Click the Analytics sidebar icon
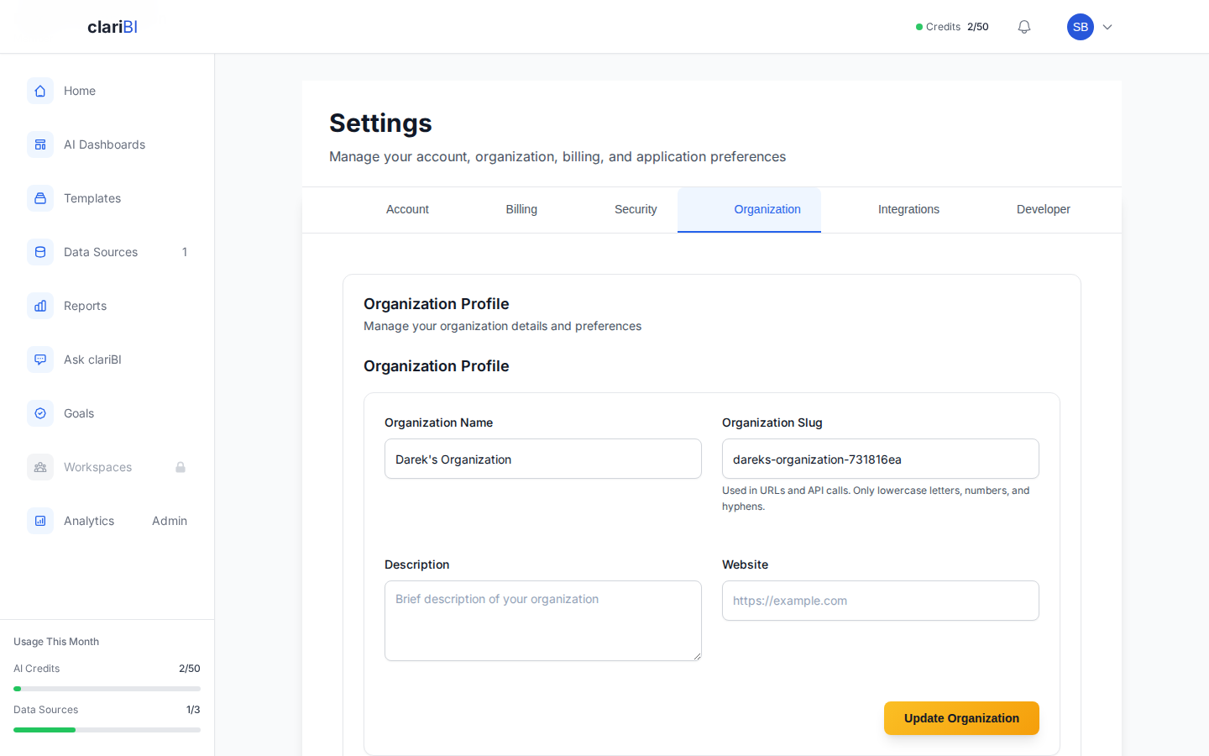The width and height of the screenshot is (1209, 756). pos(40,521)
